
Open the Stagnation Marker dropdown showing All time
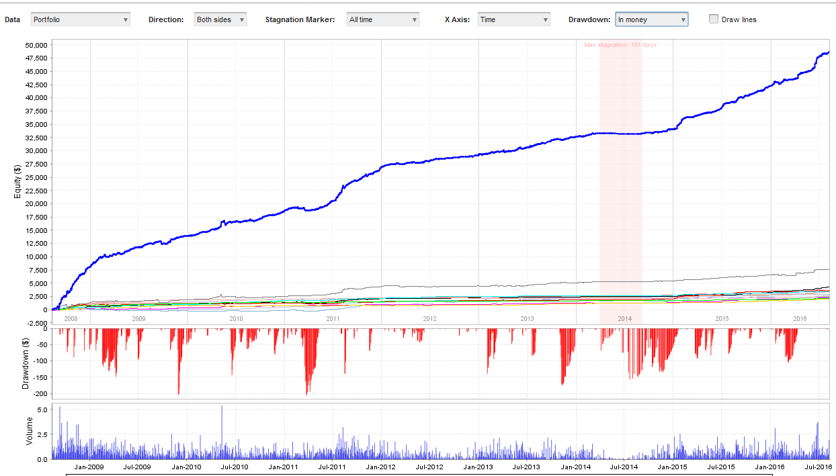pyautogui.click(x=382, y=19)
